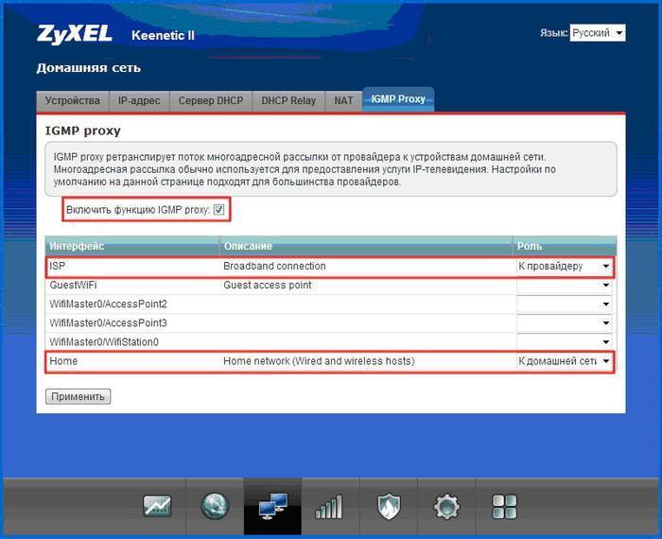Select the WifiMaster0/AccessPoint2 interface name
This screenshot has height=539, width=662.
click(108, 304)
